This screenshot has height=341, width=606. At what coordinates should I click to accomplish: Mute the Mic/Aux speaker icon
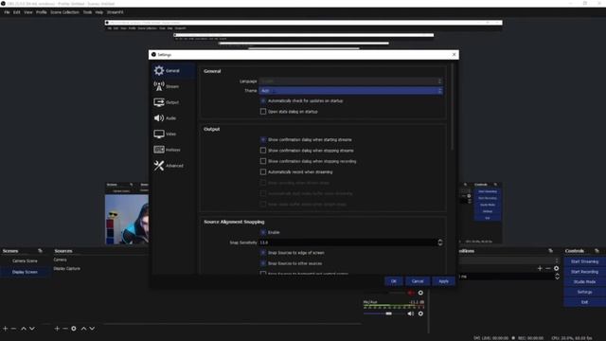click(410, 314)
